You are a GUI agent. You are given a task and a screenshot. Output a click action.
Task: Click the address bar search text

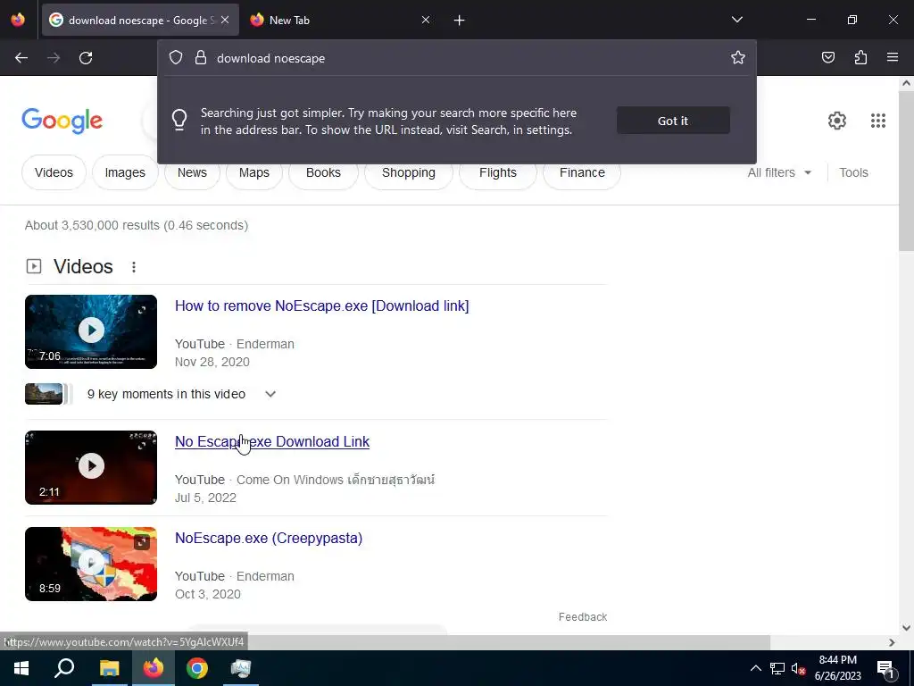tap(271, 58)
